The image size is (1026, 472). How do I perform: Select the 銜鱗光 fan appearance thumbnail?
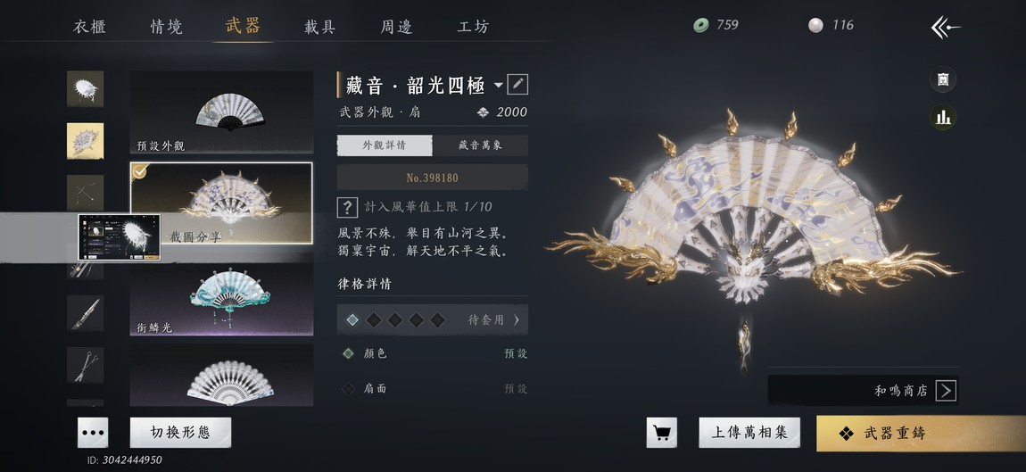tap(221, 299)
